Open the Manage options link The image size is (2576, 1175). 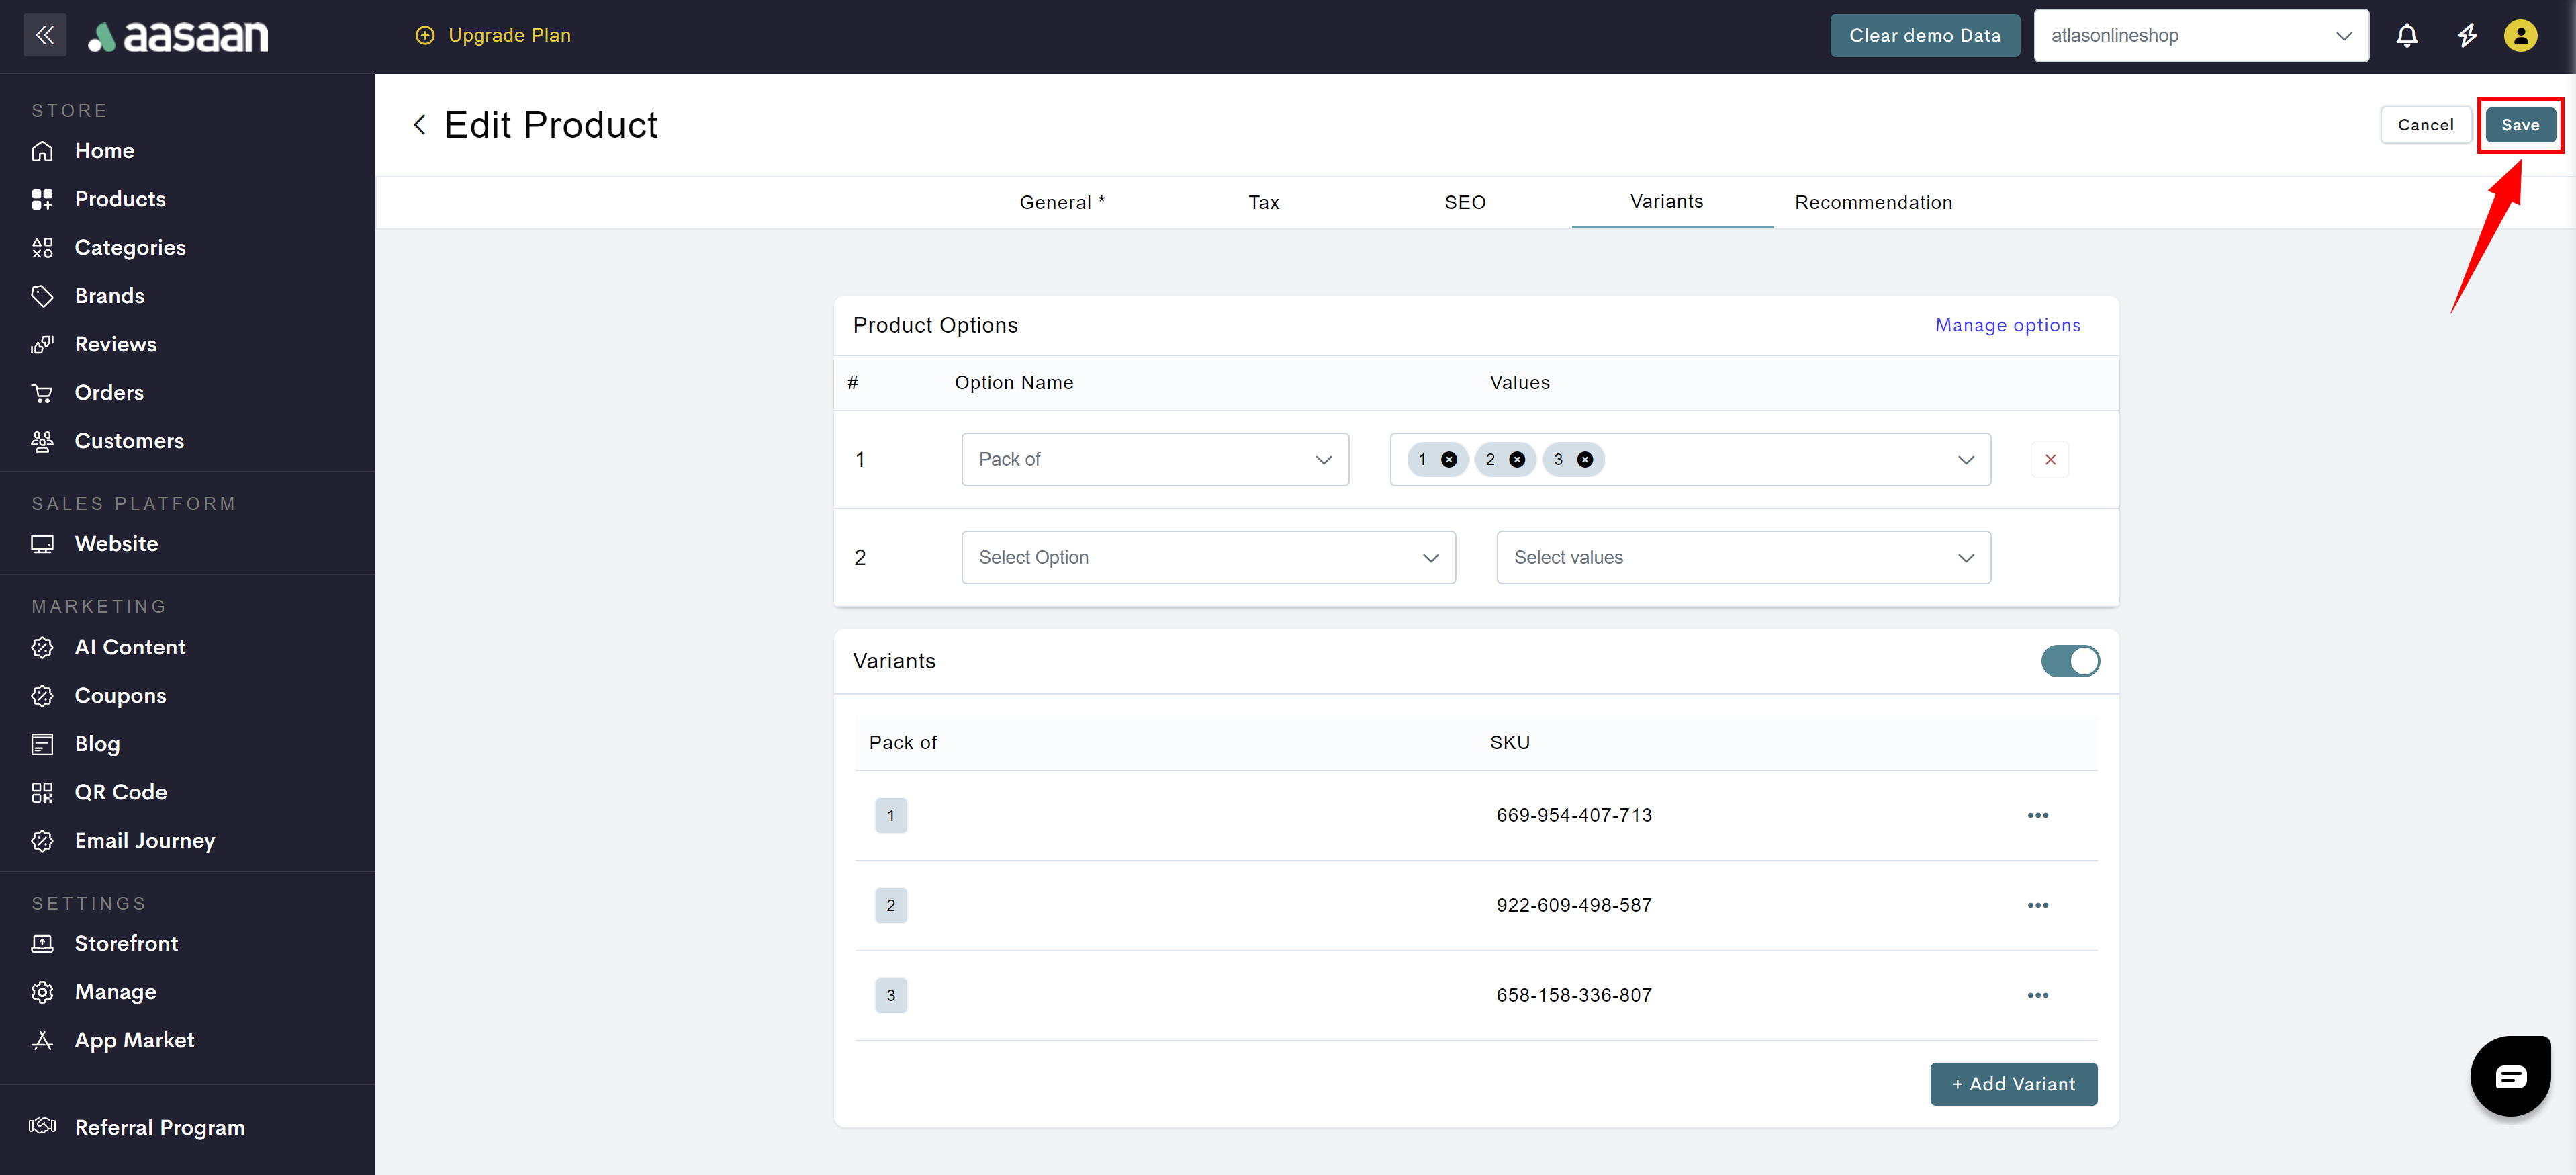(x=2006, y=325)
